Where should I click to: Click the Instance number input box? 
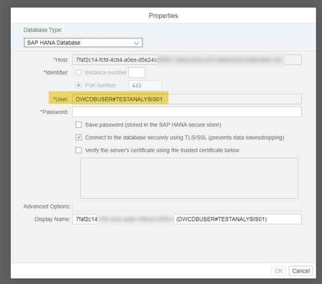coord(137,72)
